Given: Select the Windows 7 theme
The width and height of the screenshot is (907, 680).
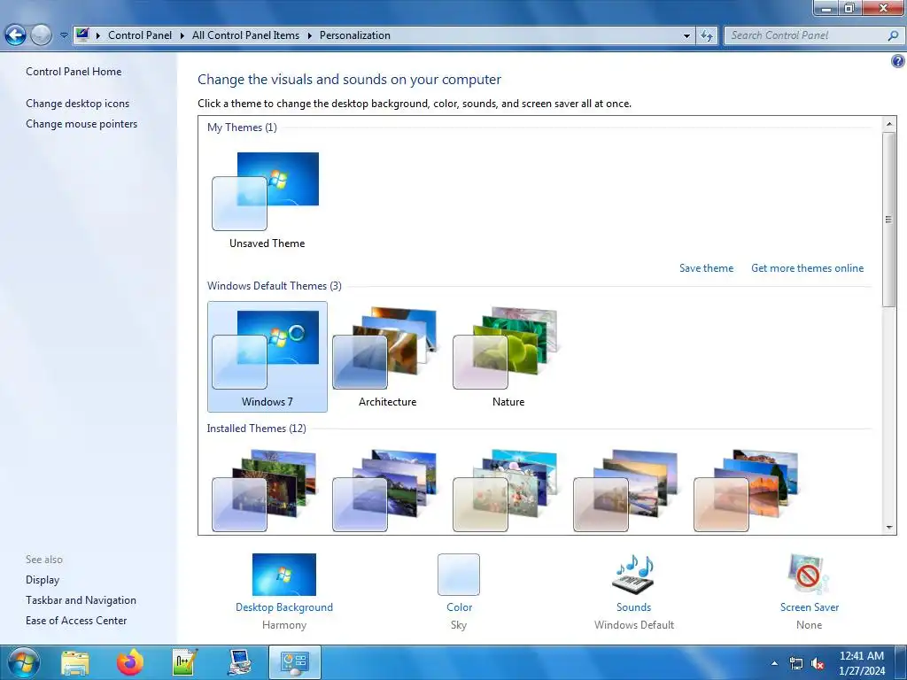Looking at the screenshot, I should point(267,357).
